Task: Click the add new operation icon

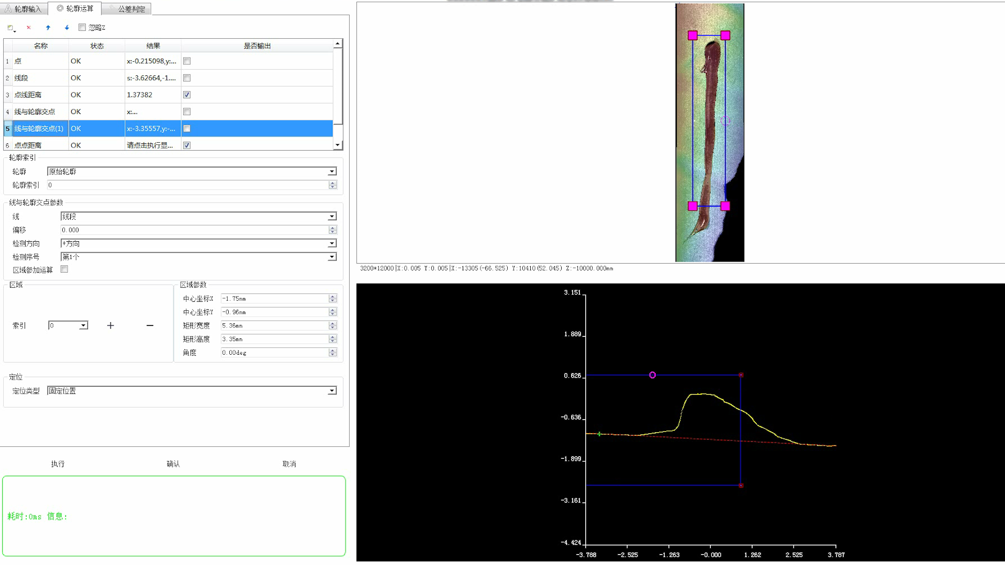Action: pos(10,28)
